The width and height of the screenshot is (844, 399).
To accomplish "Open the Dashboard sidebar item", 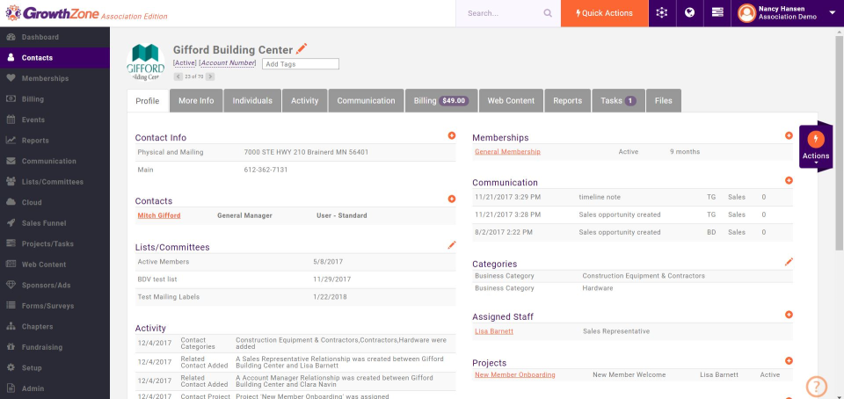I will pyautogui.click(x=55, y=37).
